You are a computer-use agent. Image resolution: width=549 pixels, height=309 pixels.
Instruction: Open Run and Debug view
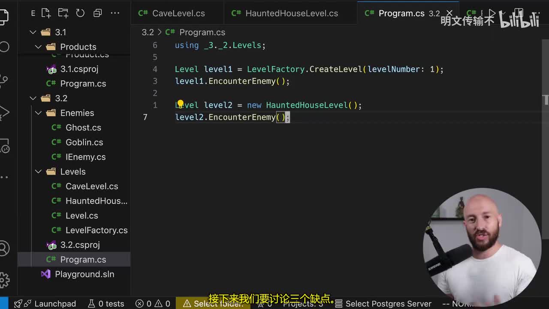4,112
